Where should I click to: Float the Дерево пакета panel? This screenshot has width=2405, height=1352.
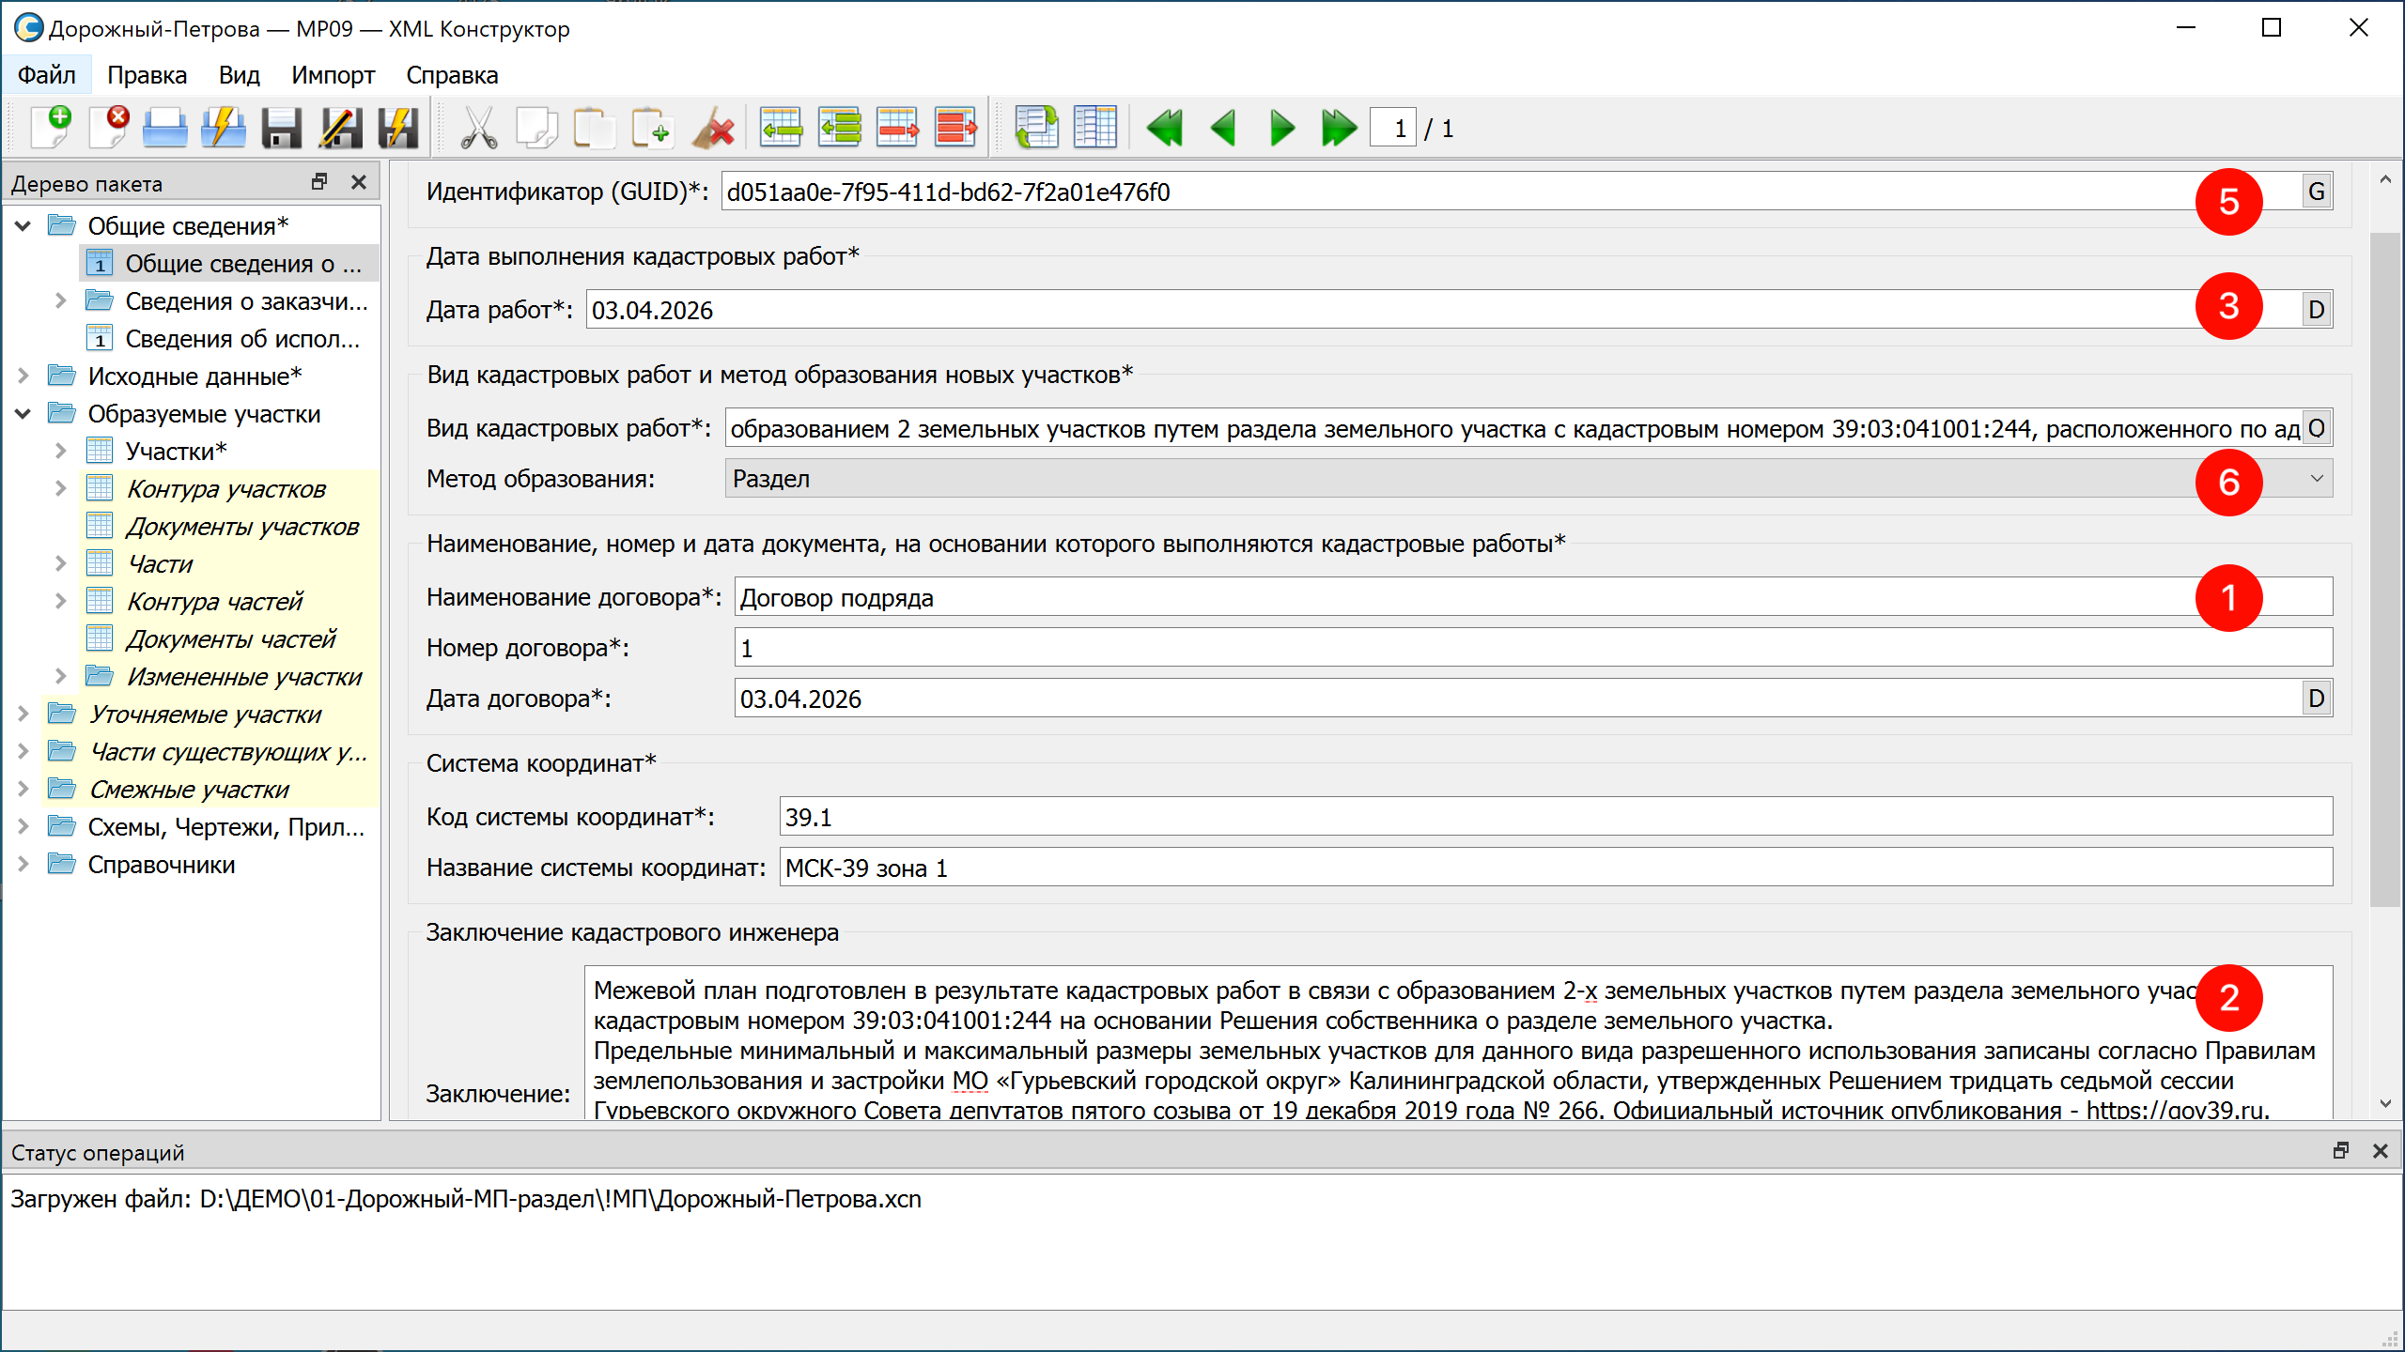coord(319,182)
